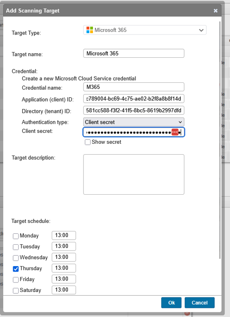Open the Authentication type dropdown

pyautogui.click(x=134, y=122)
